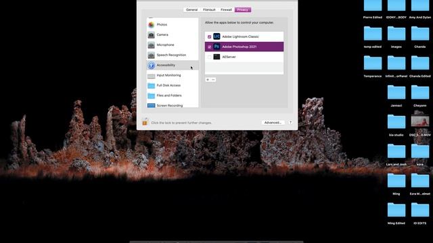Switch to the General tab
Screen dimensions: 433x243
[x=191, y=9]
